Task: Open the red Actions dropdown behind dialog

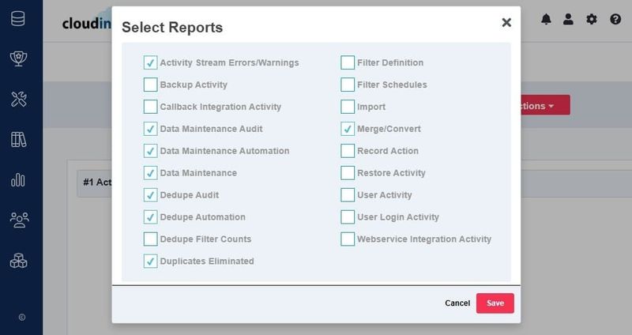Action: pos(545,105)
